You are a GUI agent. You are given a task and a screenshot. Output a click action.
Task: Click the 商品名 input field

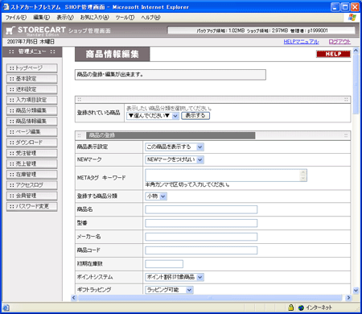tap(201, 209)
